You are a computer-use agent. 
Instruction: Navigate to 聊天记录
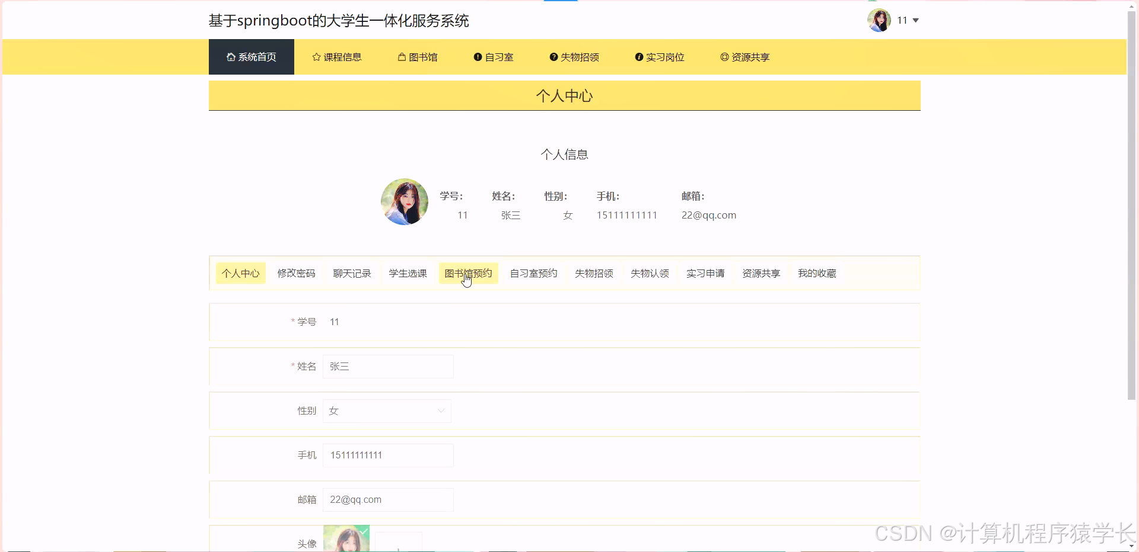pos(351,273)
